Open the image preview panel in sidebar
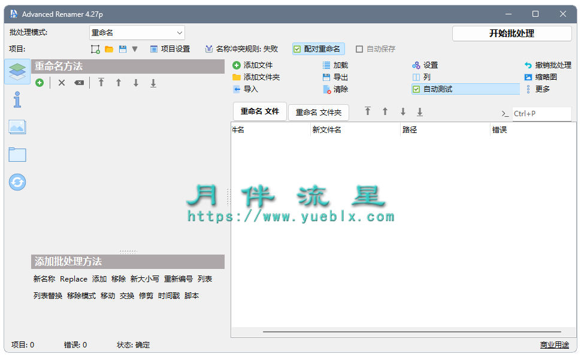581x357 pixels. (17, 127)
